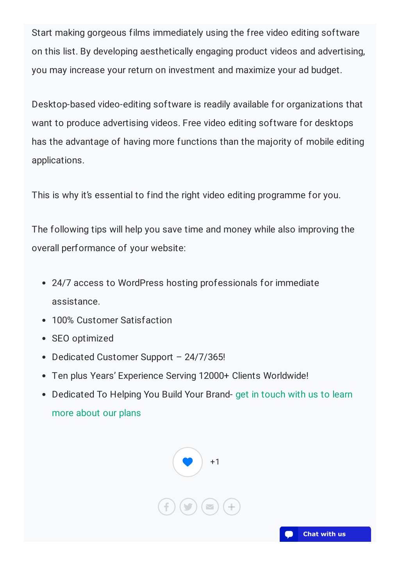Image resolution: width=400 pixels, height=566 pixels.
Task: Click the paragraph starting 'Desktop-based video-editing software'
Action: pos(198,132)
